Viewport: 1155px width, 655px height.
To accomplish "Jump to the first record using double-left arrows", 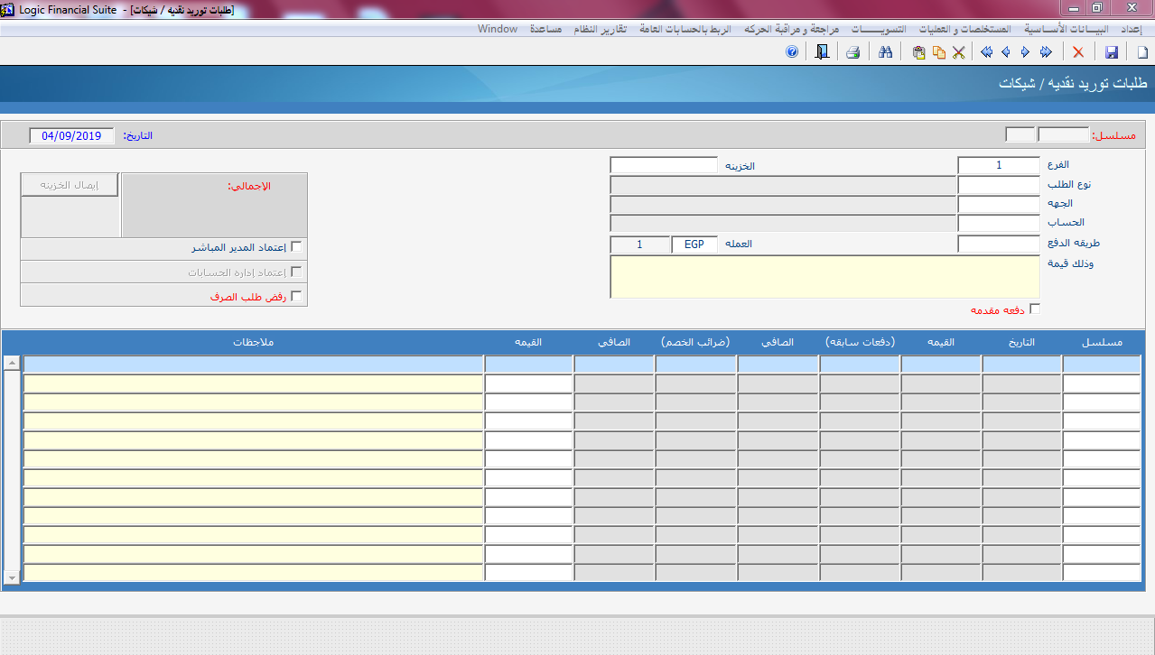I will 986,52.
